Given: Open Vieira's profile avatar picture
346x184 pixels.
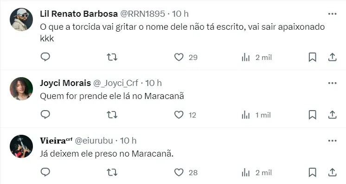Looking at the screenshot, I should pos(21,146).
